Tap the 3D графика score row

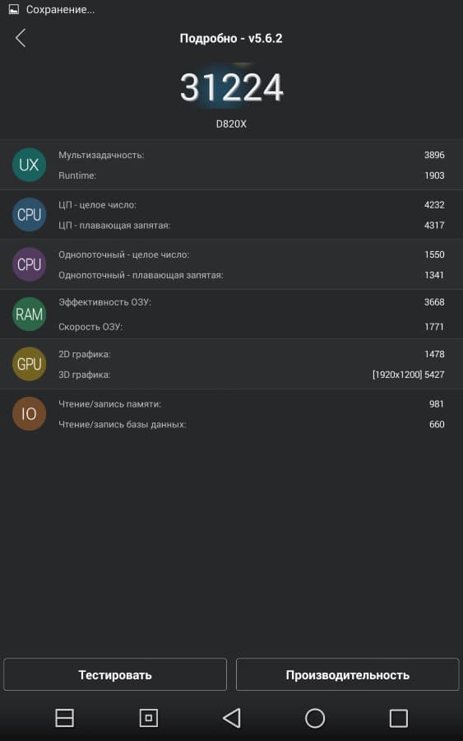251,375
